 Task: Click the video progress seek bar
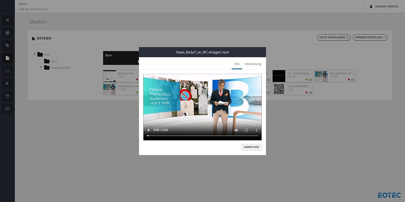(202, 136)
